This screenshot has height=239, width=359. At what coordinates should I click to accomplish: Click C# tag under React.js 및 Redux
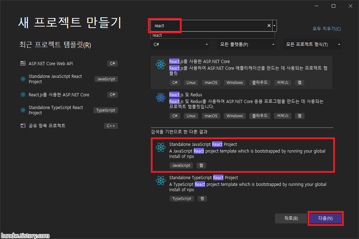(175, 116)
